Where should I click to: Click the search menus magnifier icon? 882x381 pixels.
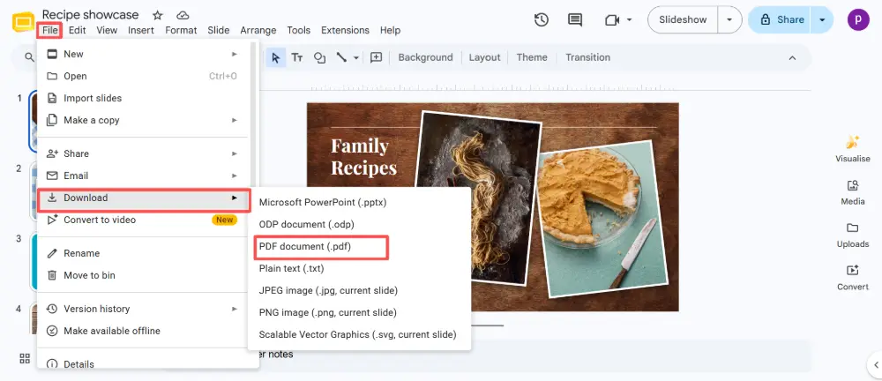click(29, 57)
